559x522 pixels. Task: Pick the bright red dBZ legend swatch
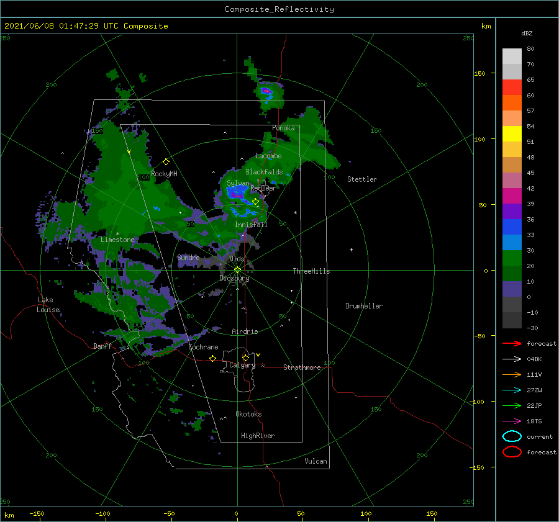point(512,87)
